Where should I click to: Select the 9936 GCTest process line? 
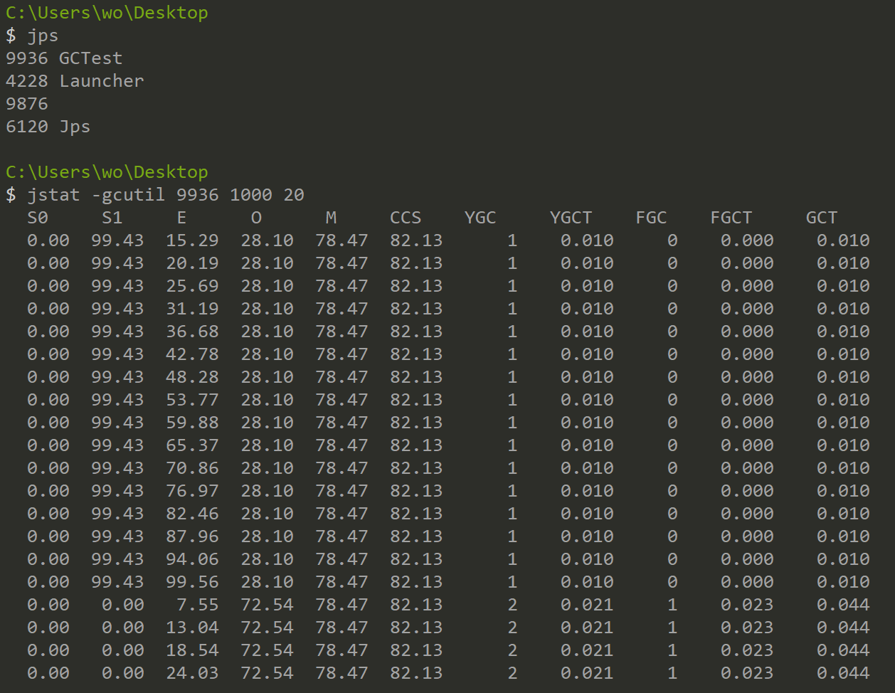tap(64, 58)
